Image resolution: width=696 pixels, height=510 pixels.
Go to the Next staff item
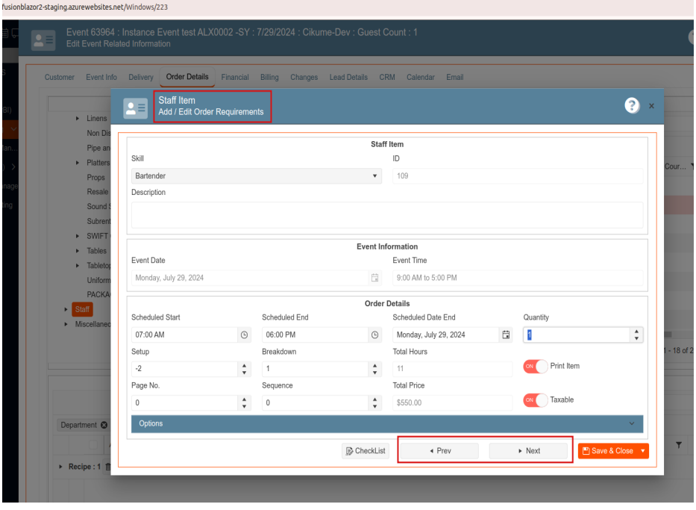pyautogui.click(x=528, y=451)
